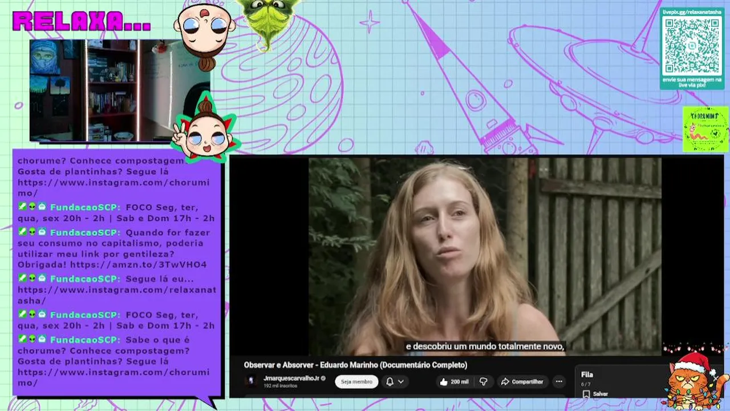Click the livepix QR code

coord(692,46)
